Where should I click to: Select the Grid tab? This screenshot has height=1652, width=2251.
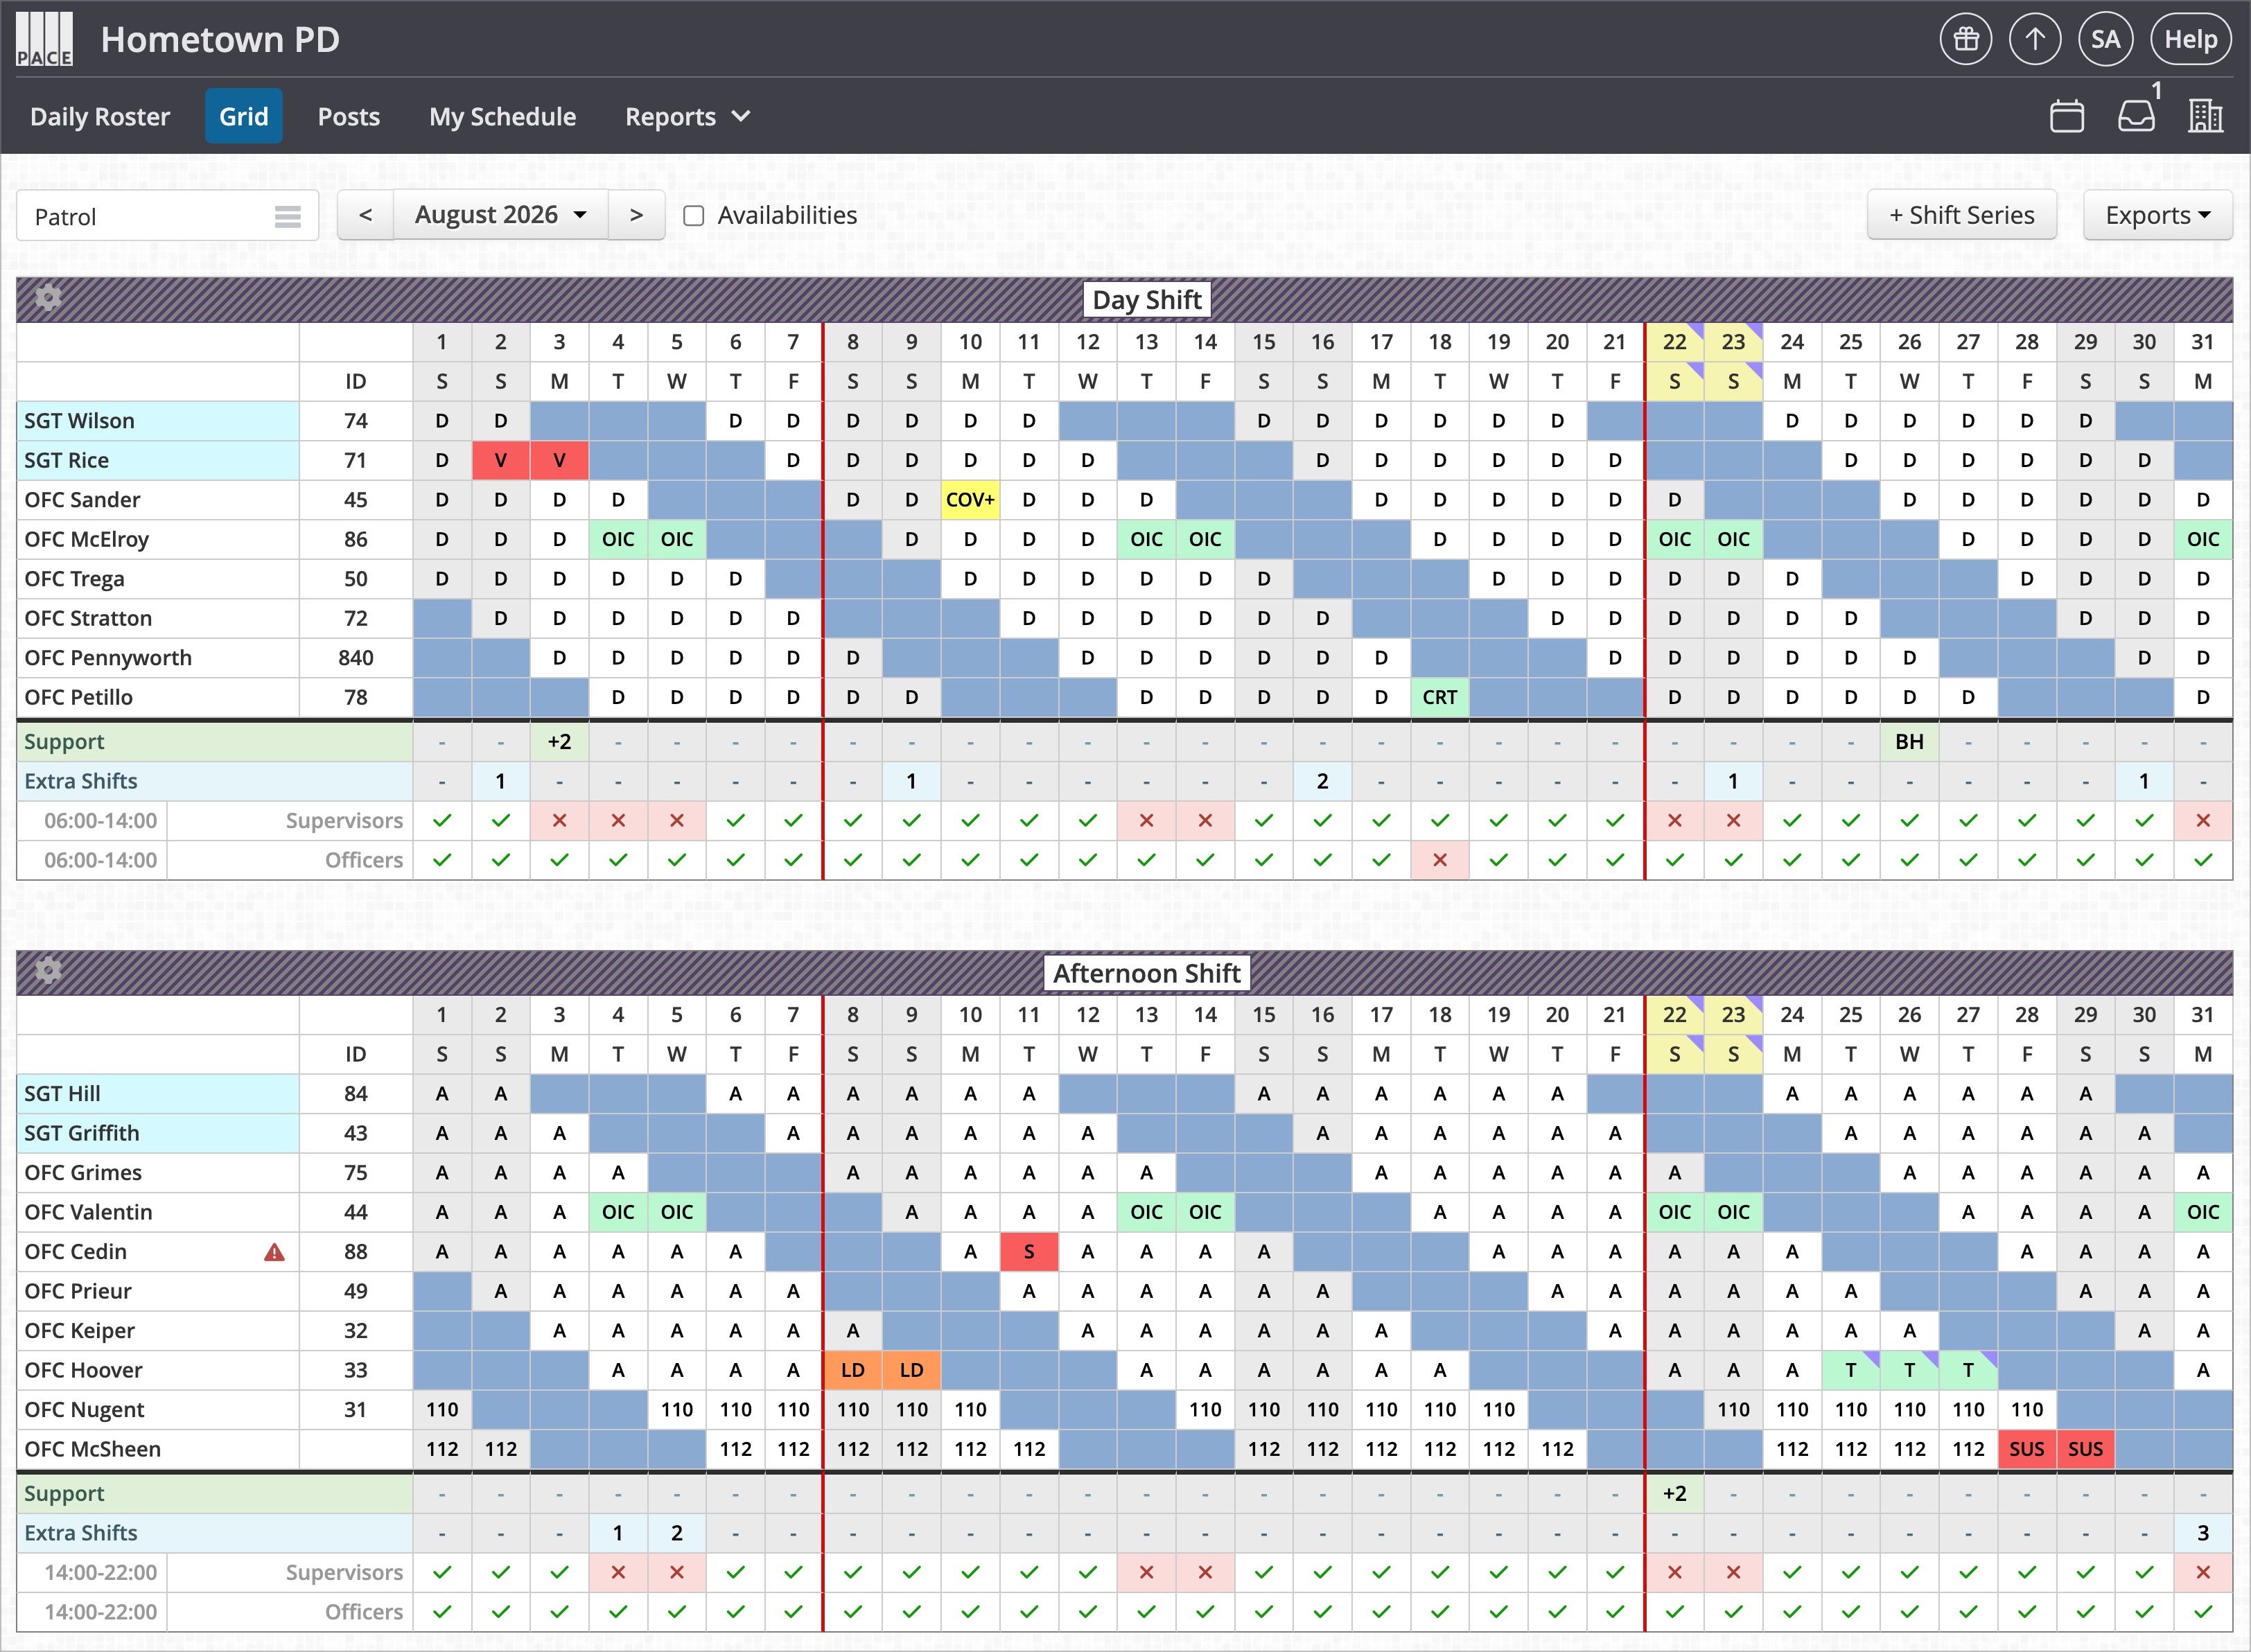pos(244,116)
